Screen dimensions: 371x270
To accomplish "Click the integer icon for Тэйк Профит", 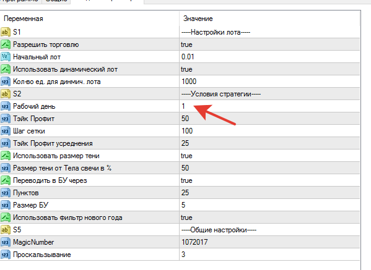I will [6, 119].
